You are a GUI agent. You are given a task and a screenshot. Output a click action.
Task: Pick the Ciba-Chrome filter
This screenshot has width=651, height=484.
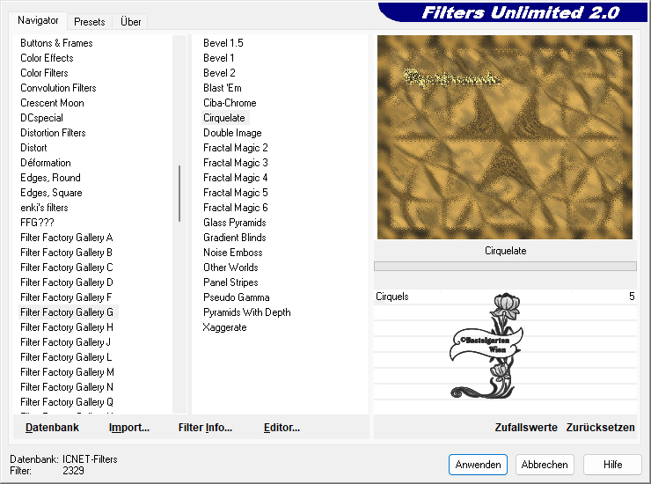230,103
